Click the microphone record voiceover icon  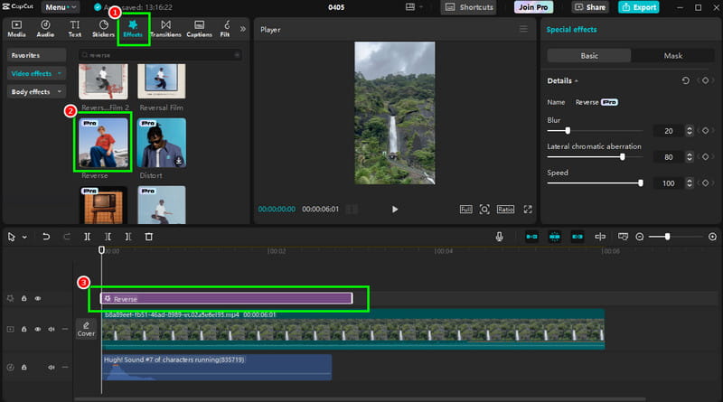click(x=499, y=237)
